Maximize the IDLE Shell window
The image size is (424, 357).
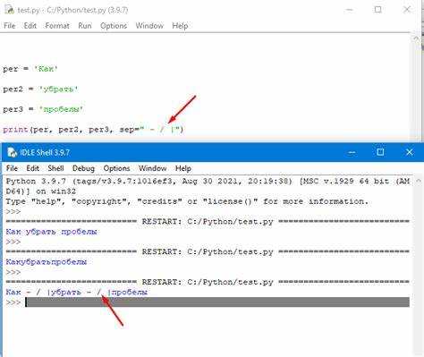click(380, 152)
